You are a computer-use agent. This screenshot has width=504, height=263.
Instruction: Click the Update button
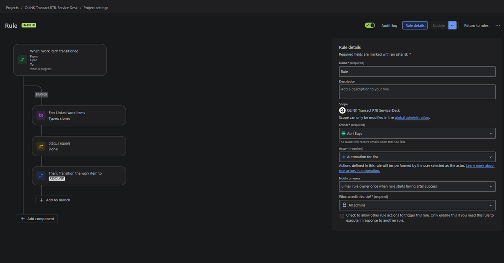pyautogui.click(x=439, y=25)
